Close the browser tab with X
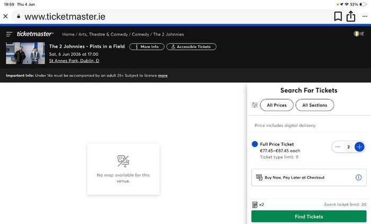Image resolution: width=371 pixels, height=224 pixels. tap(5, 16)
